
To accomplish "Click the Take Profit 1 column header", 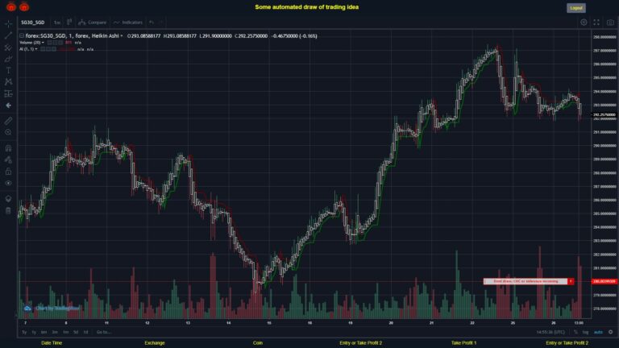I will (x=464, y=343).
